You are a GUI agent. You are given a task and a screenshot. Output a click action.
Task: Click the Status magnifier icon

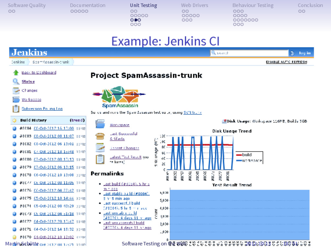point(16,81)
